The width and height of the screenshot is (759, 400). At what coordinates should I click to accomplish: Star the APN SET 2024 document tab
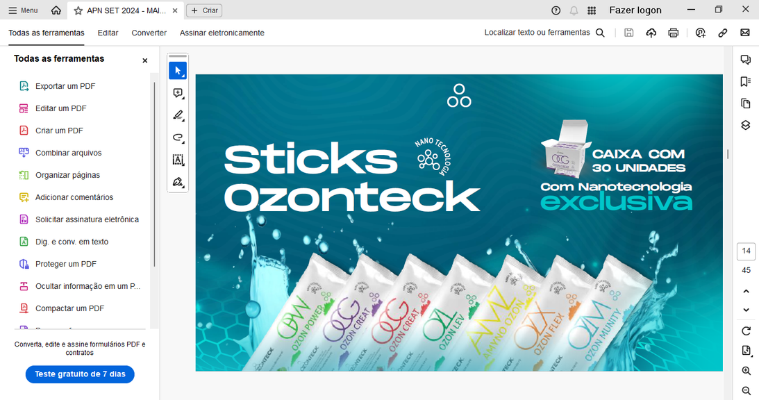pos(78,10)
